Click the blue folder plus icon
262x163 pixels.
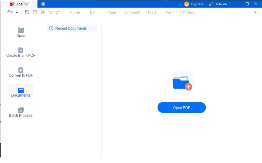click(x=182, y=83)
